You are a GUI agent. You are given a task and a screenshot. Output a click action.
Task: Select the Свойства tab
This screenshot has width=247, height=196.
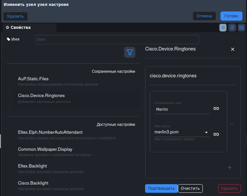tap(29, 28)
